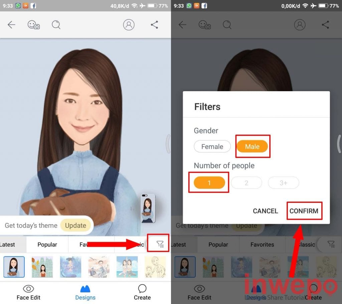This screenshot has height=304, width=342.
Task: Switch to Latest tab in left screen
Action: tap(13, 245)
